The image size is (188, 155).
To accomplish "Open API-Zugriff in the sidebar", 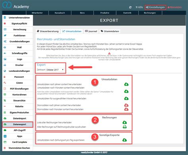I will pos(17,130).
